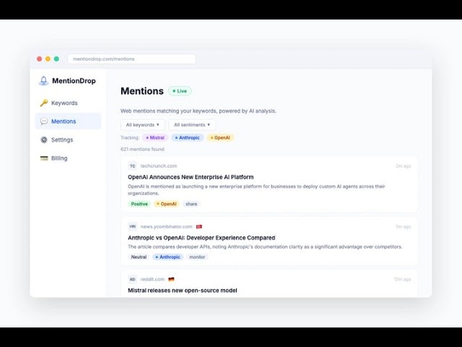Click the share tag on techcrunch card

191,204
